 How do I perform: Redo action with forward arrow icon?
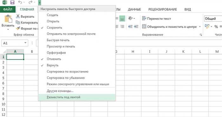(x=30, y=3)
